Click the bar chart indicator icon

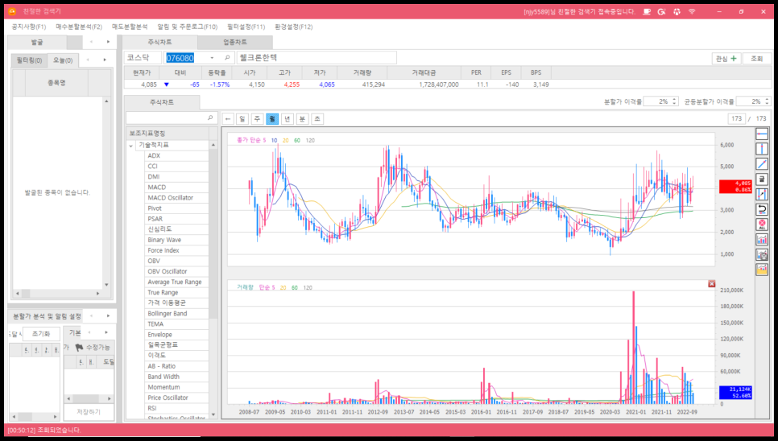(762, 239)
